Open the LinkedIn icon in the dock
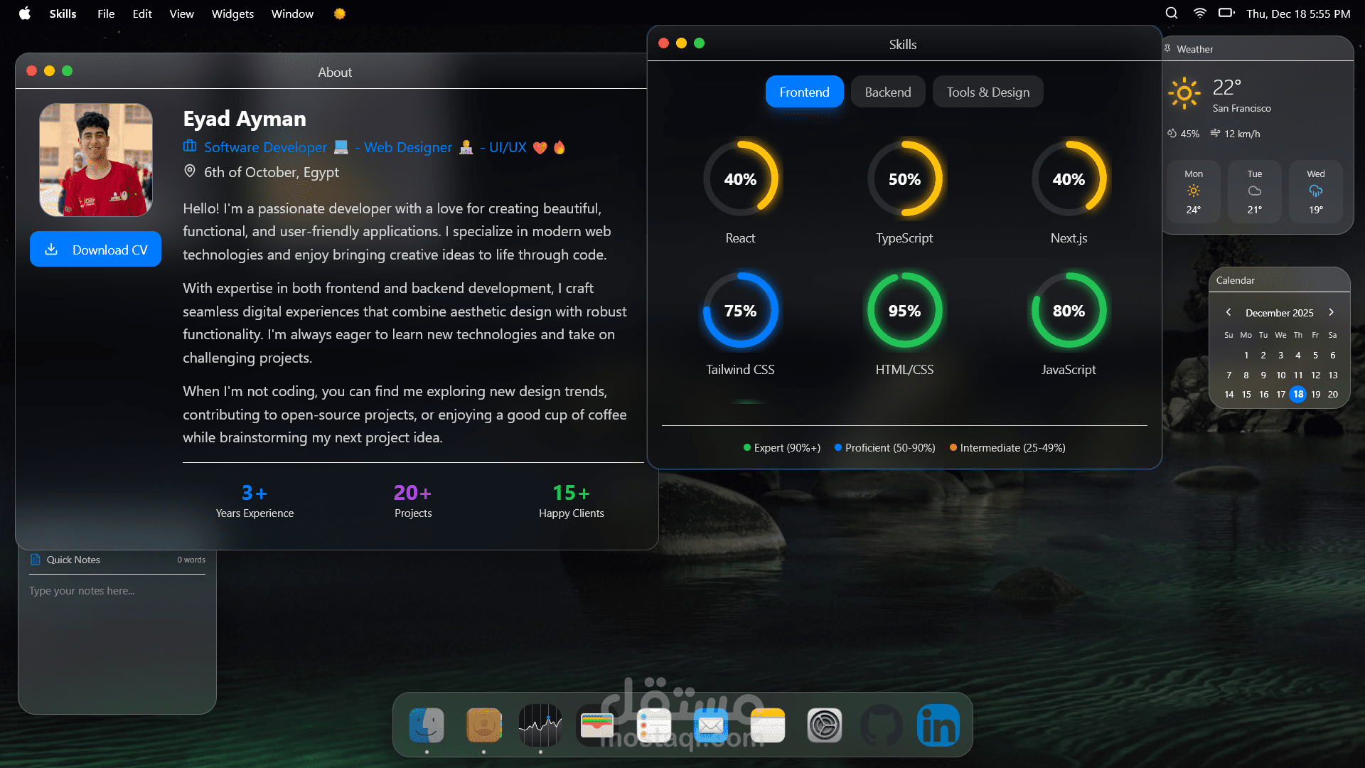This screenshot has width=1365, height=768. click(x=938, y=725)
